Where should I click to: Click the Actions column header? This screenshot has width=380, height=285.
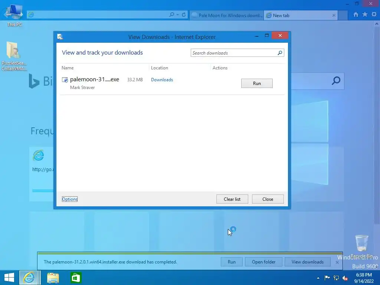tap(220, 68)
